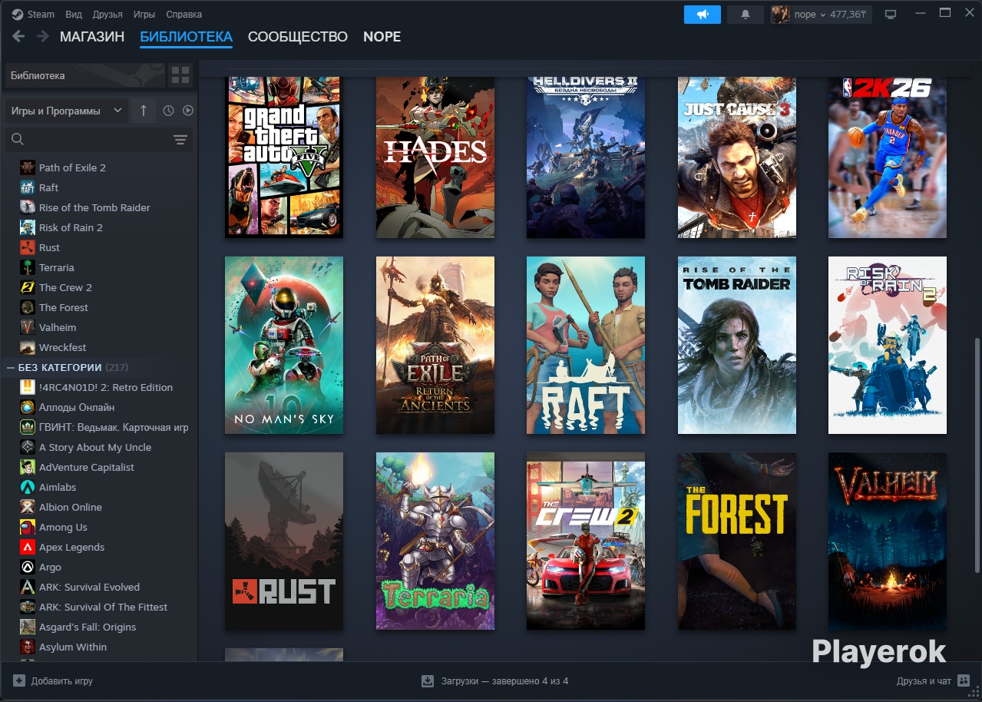
Task: Switch to the СООБЩЕСТВО tab
Action: (298, 37)
